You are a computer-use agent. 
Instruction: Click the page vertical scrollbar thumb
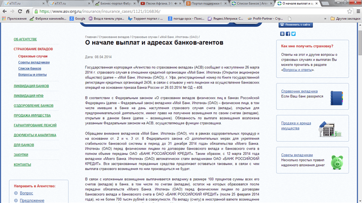coord(360,42)
